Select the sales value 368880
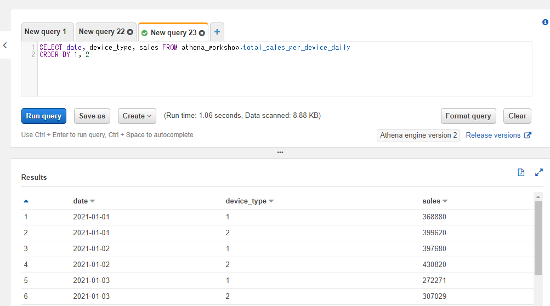The width and height of the screenshot is (550, 306). [x=434, y=217]
